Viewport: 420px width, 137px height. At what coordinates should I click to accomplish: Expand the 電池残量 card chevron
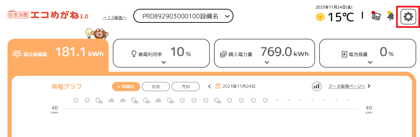pyautogui.click(x=370, y=62)
